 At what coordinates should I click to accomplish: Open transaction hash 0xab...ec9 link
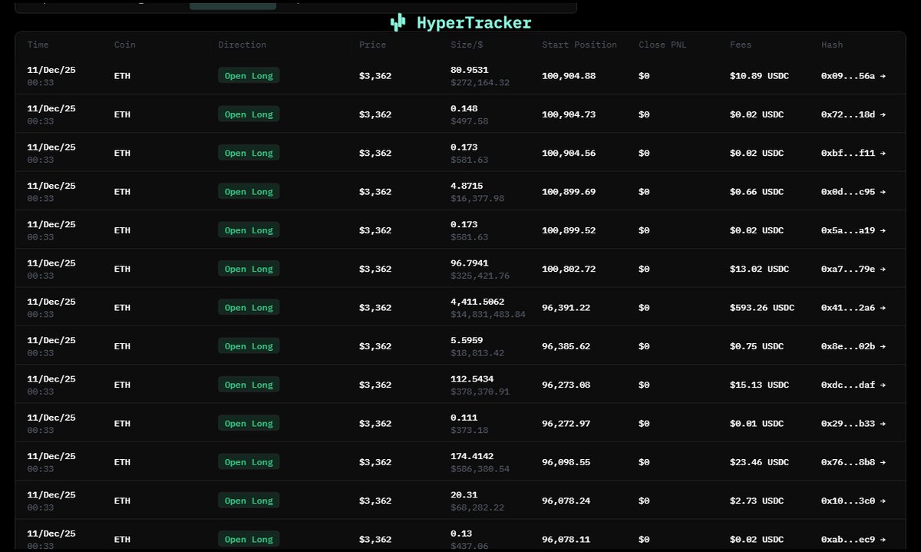point(853,540)
